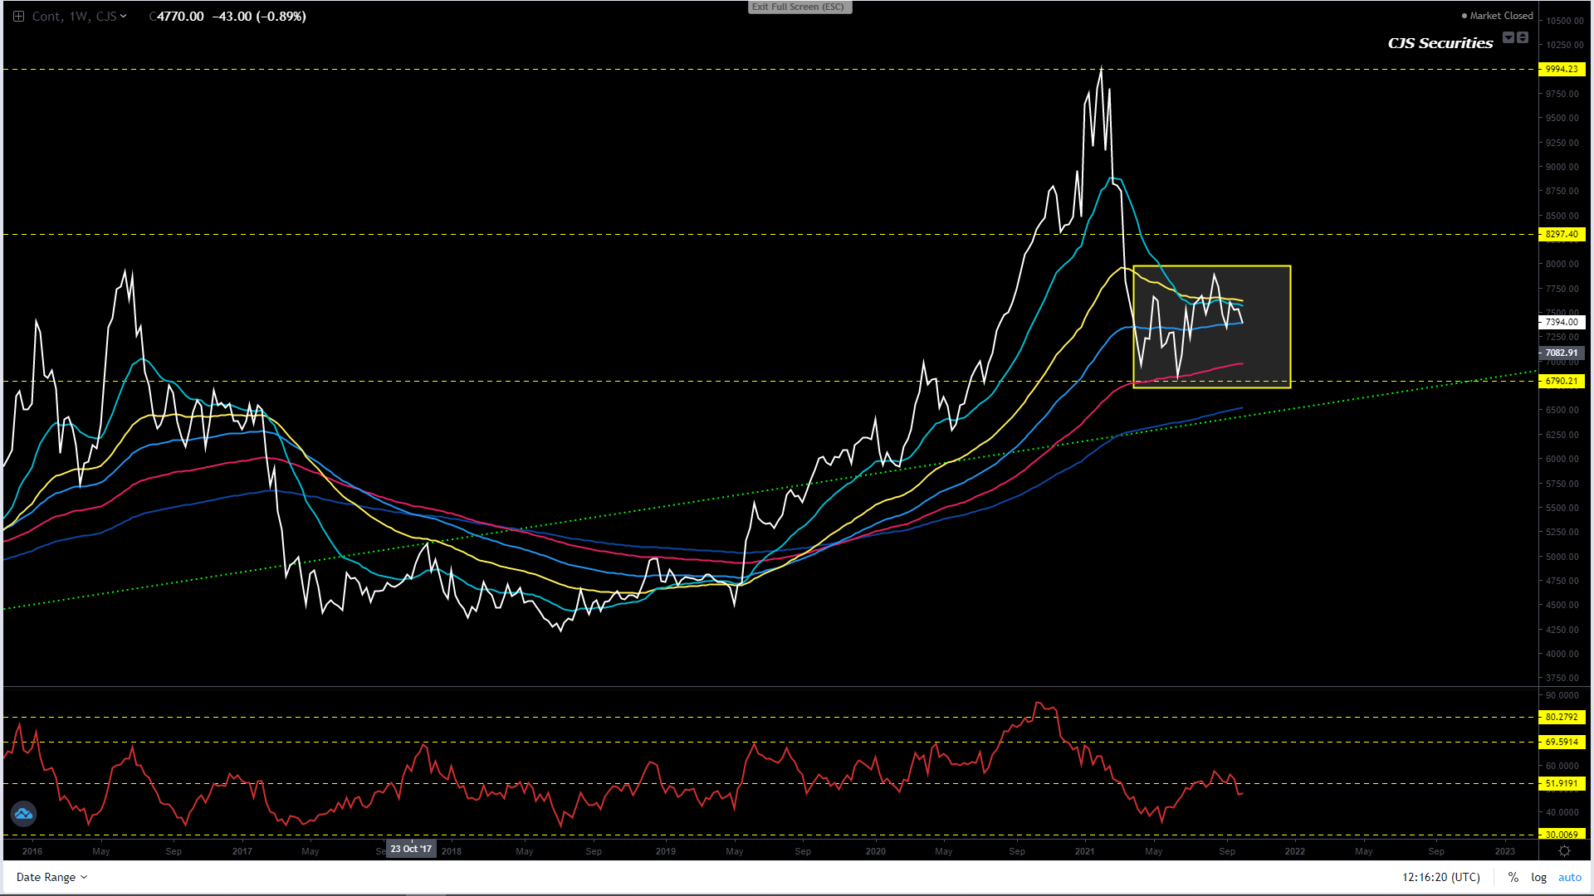Screen dimensions: 1594x896
Task: Click the pane move-down arrow icon
Action: pos(1508,37)
